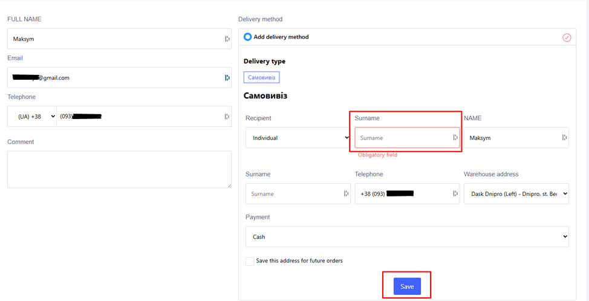Focus the Surname field marked Obligatory field
589x301 pixels.
click(x=402, y=138)
